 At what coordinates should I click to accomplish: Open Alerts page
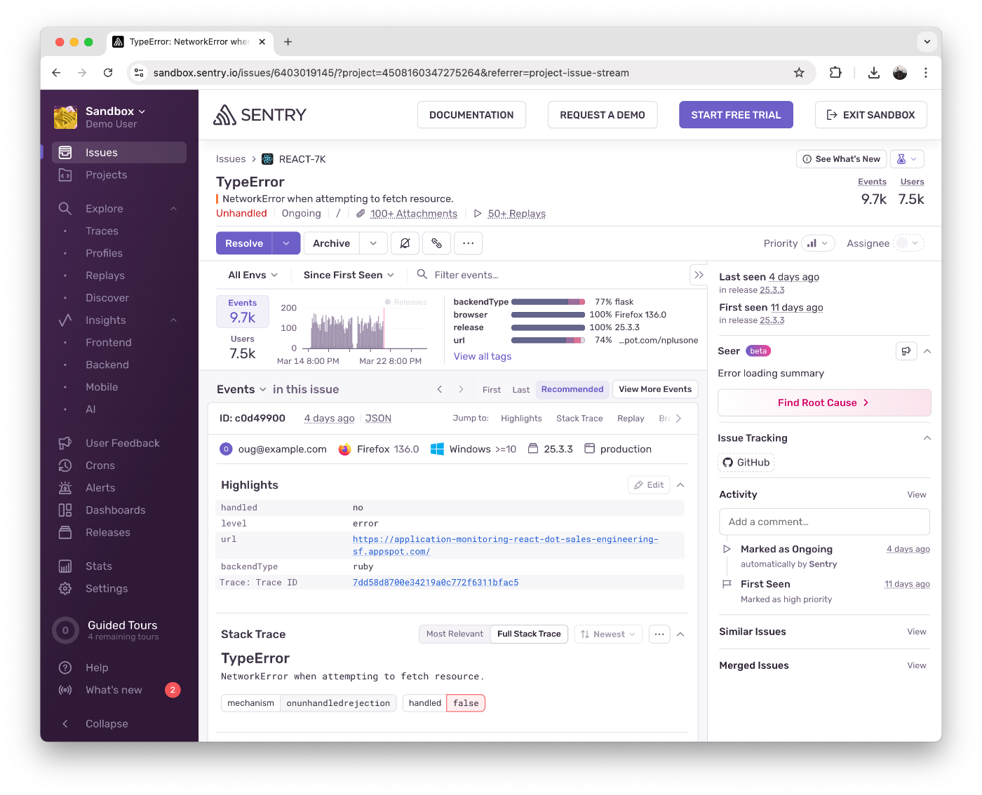pyautogui.click(x=119, y=488)
